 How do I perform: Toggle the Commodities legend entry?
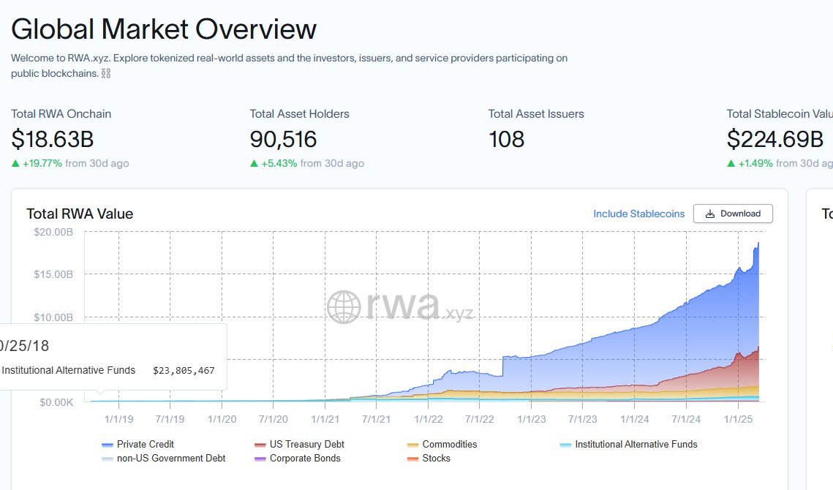click(442, 445)
